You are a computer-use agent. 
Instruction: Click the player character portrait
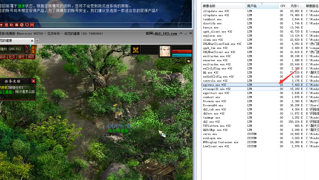click(165, 51)
